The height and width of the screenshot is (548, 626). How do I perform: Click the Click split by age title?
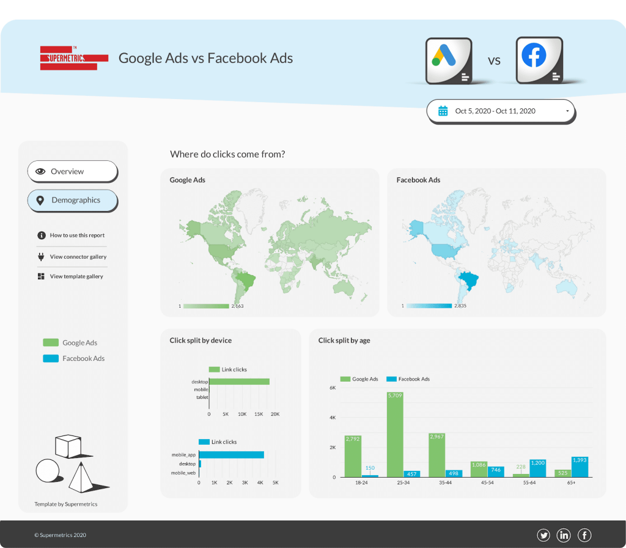coord(344,340)
